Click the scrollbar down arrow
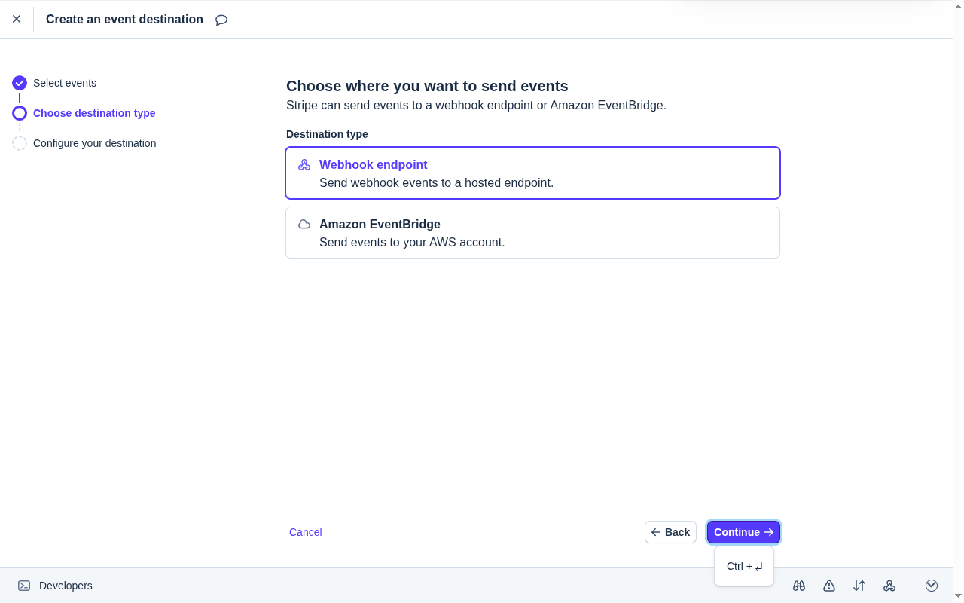This screenshot has width=964, height=603. pos(958,597)
